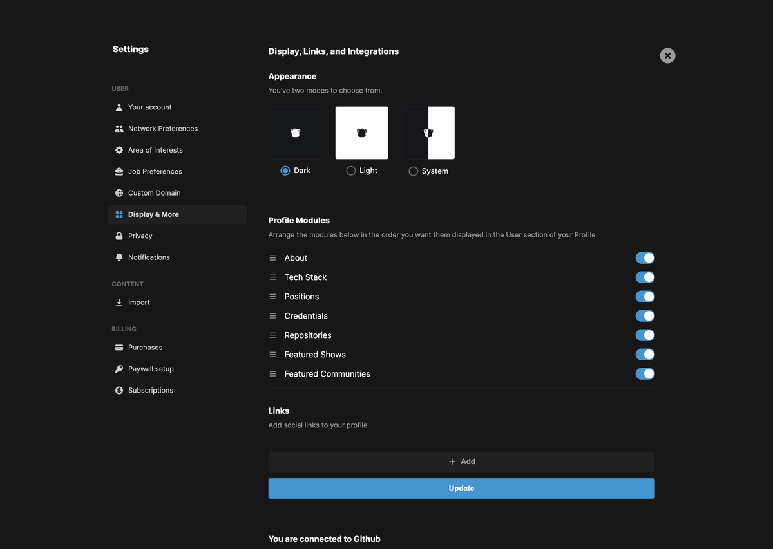Turn off the Repositories module switch

pyautogui.click(x=645, y=335)
